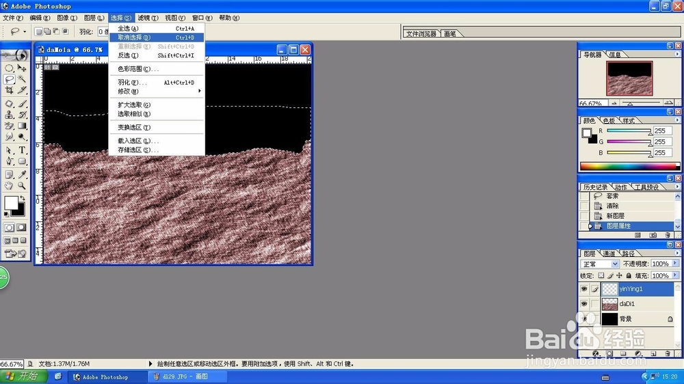The image size is (684, 384).
Task: Choose 羽化 from Select menu
Action: click(x=157, y=83)
